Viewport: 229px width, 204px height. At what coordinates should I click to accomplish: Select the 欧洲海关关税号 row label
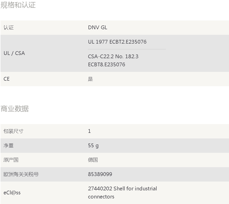click(21, 174)
